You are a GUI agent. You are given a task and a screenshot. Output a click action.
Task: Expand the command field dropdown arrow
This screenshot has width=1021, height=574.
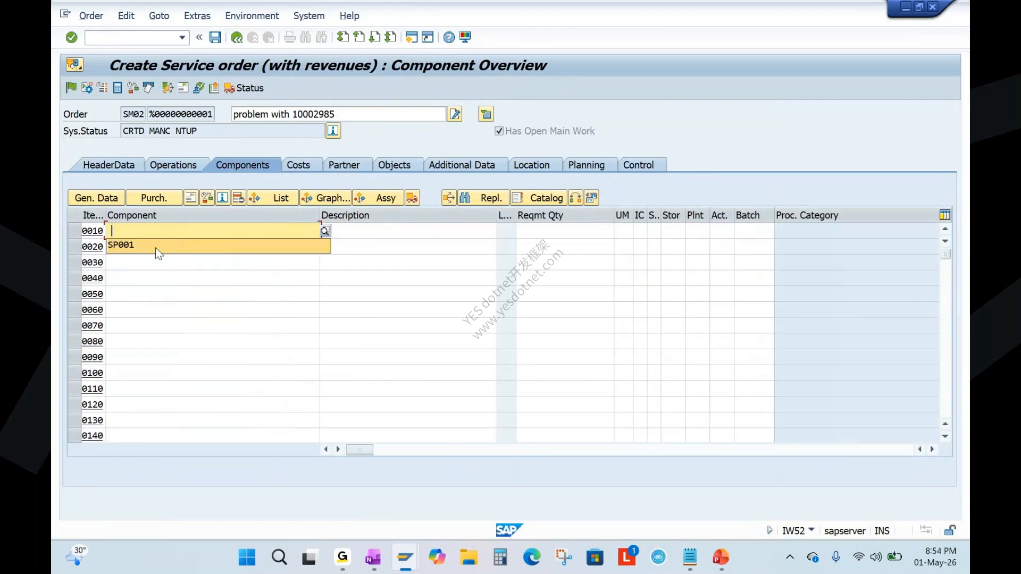click(182, 37)
